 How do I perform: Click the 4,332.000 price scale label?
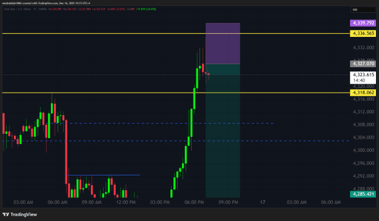pyautogui.click(x=363, y=47)
